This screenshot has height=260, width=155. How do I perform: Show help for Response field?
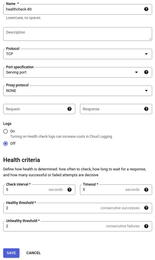click(146, 109)
